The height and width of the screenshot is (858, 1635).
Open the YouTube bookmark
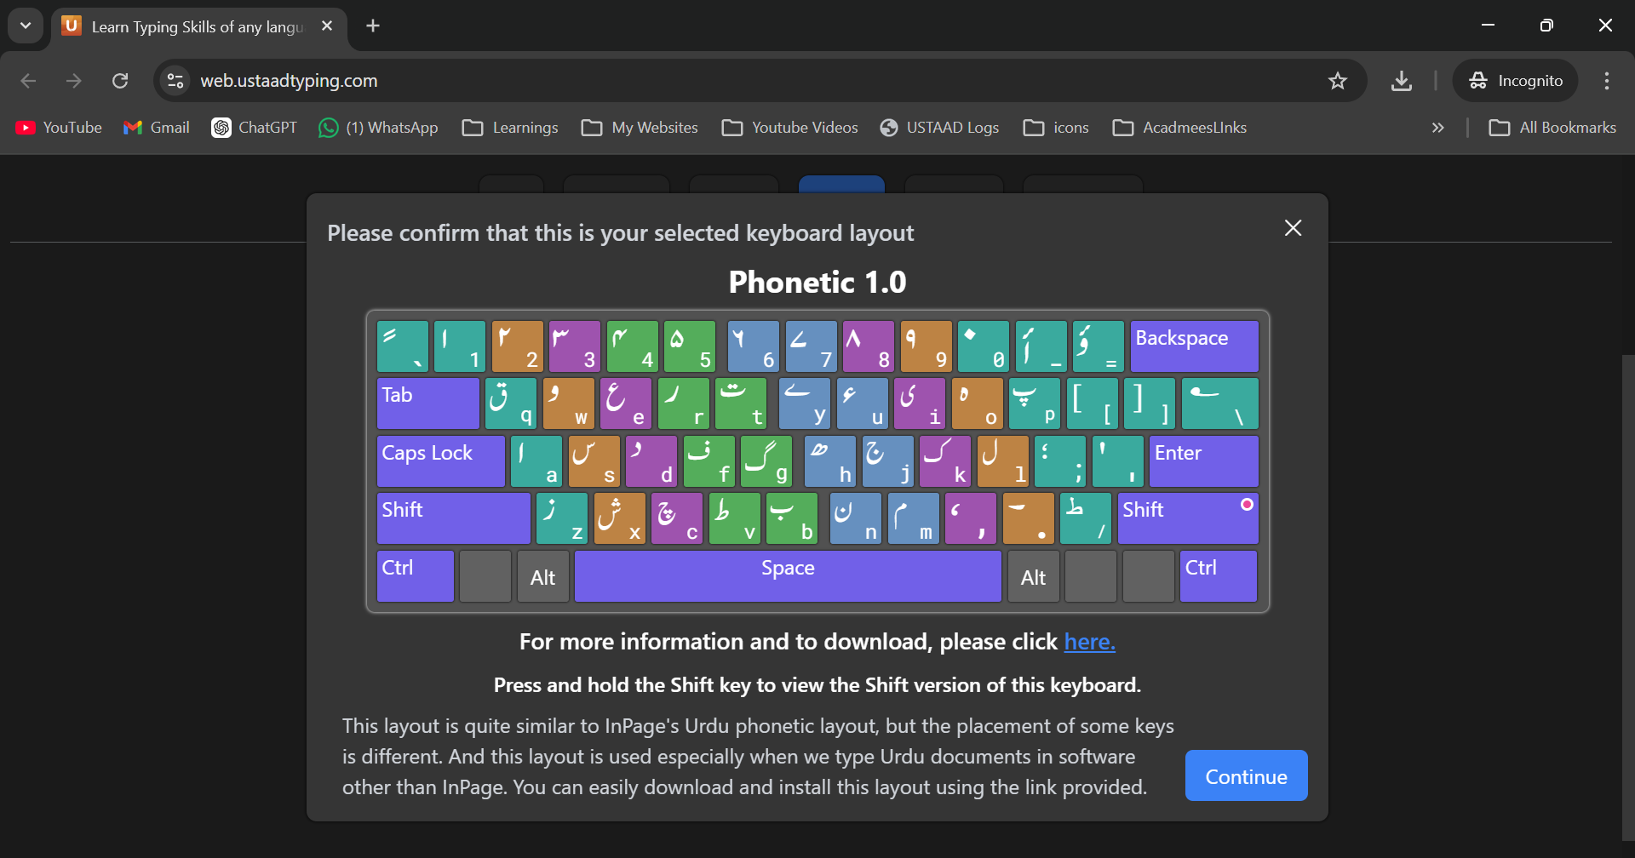(x=59, y=128)
